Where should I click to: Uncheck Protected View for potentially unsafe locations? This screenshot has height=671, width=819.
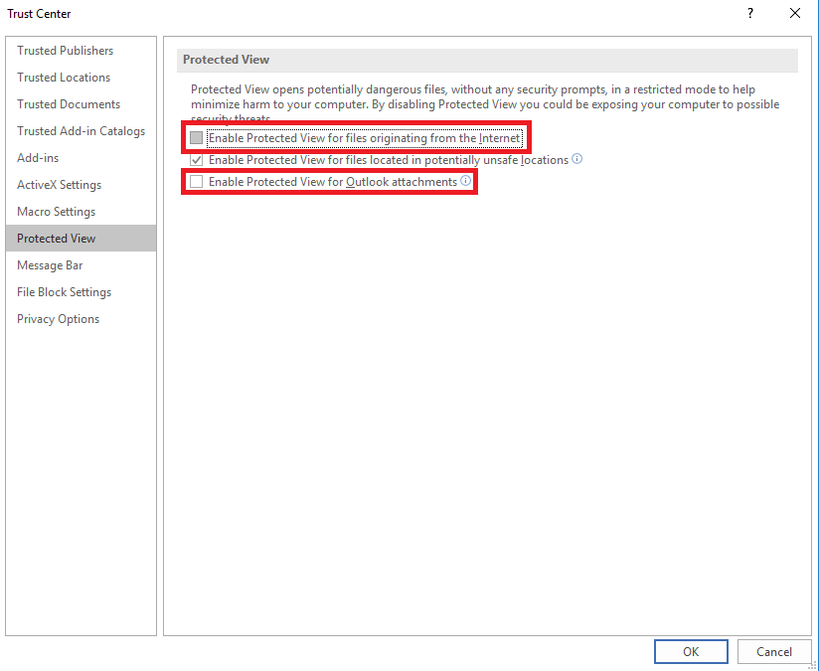(197, 160)
